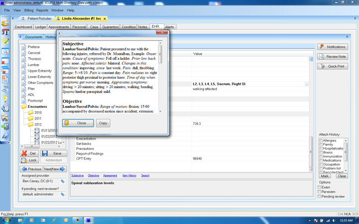Click the Copy button in the dialog
359x224 pixels.
pyautogui.click(x=103, y=123)
